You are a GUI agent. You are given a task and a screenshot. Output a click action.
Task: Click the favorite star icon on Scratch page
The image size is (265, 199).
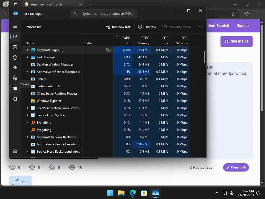click(x=32, y=167)
